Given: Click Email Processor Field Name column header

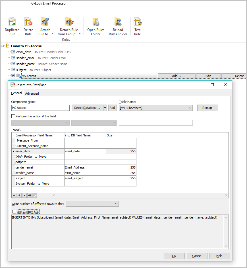Looking at the screenshot, I should point(40,135).
